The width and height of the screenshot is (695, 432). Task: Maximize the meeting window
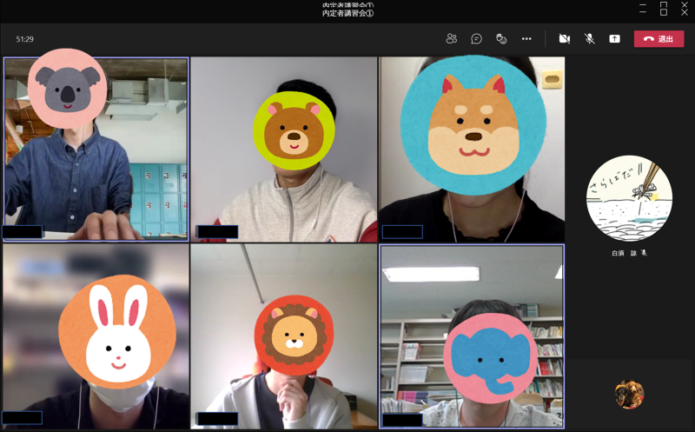(x=663, y=9)
